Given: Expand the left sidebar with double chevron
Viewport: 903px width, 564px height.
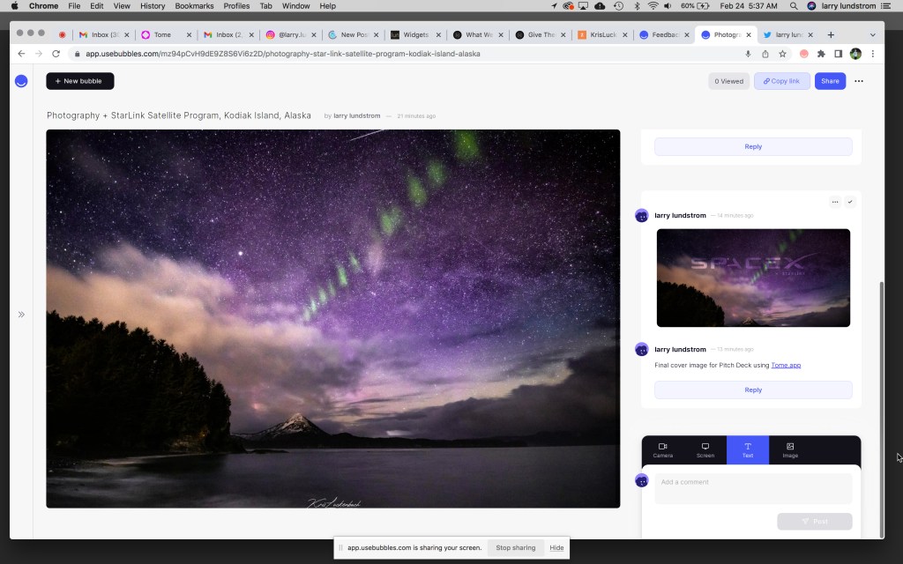Looking at the screenshot, I should pyautogui.click(x=21, y=315).
